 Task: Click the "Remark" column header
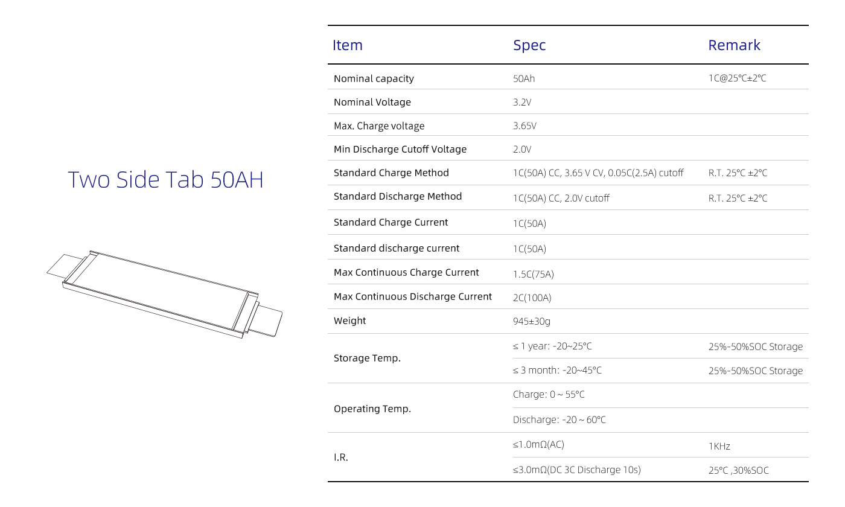pyautogui.click(x=734, y=45)
